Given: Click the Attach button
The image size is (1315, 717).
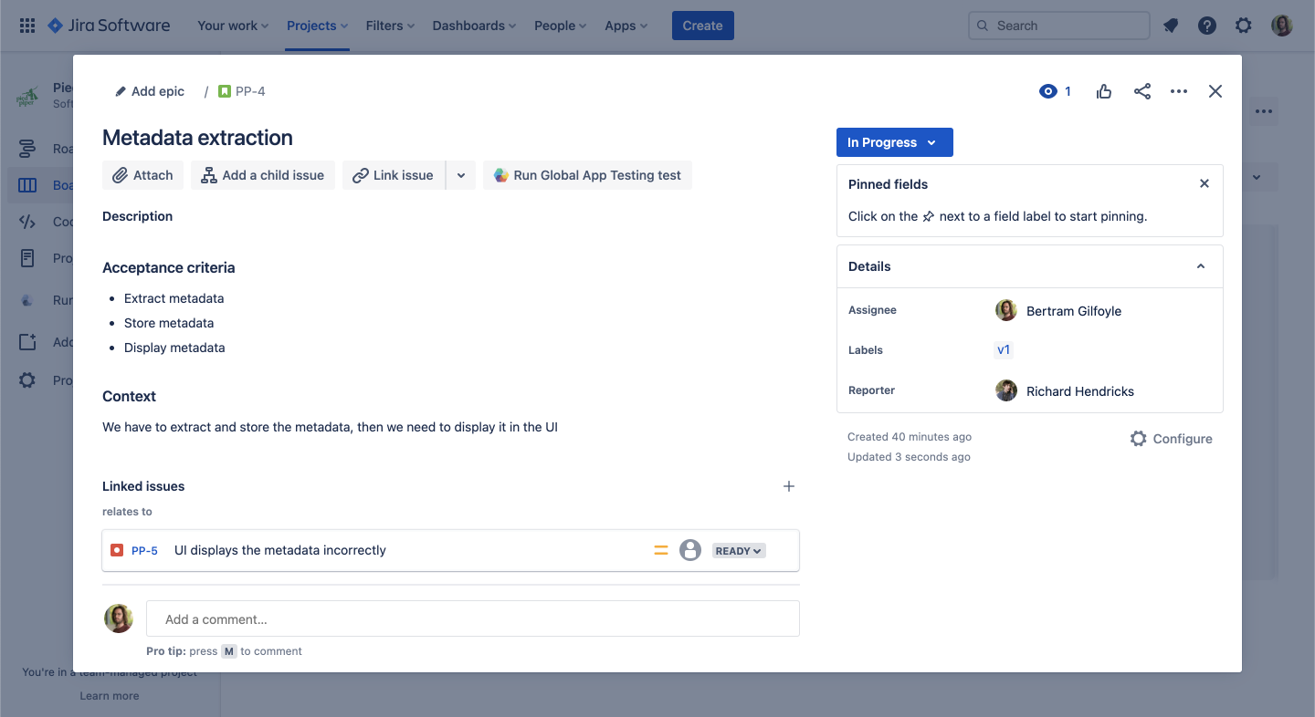Looking at the screenshot, I should [143, 175].
